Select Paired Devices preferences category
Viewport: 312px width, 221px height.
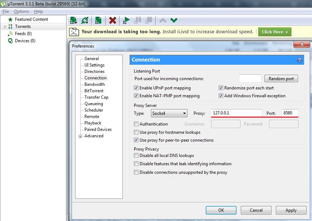pyautogui.click(x=98, y=129)
